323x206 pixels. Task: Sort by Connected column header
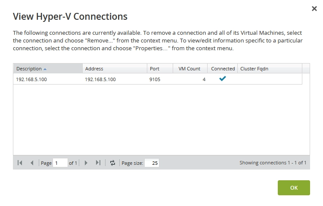point(223,69)
